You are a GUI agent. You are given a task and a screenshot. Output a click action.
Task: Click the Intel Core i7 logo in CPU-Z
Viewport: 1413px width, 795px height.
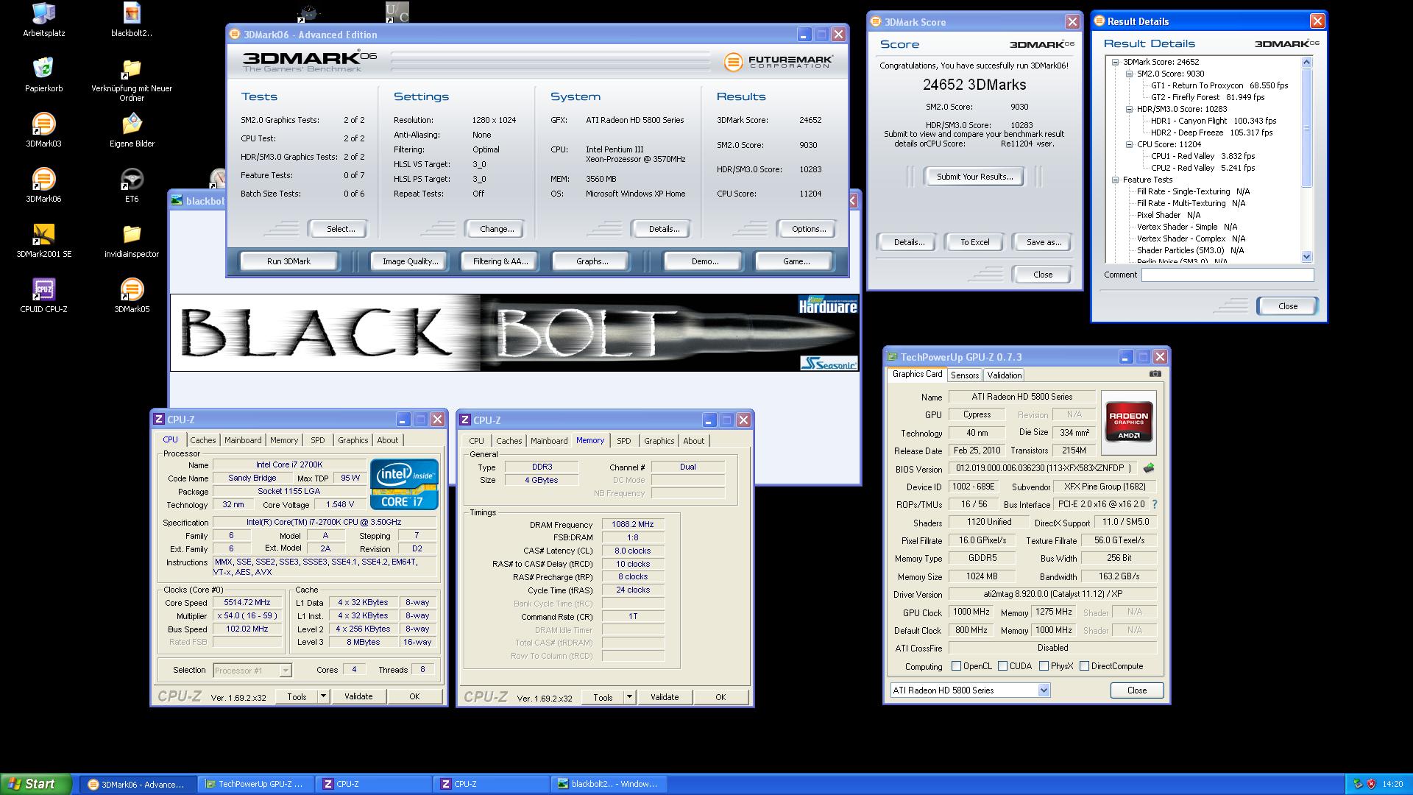[x=404, y=484]
